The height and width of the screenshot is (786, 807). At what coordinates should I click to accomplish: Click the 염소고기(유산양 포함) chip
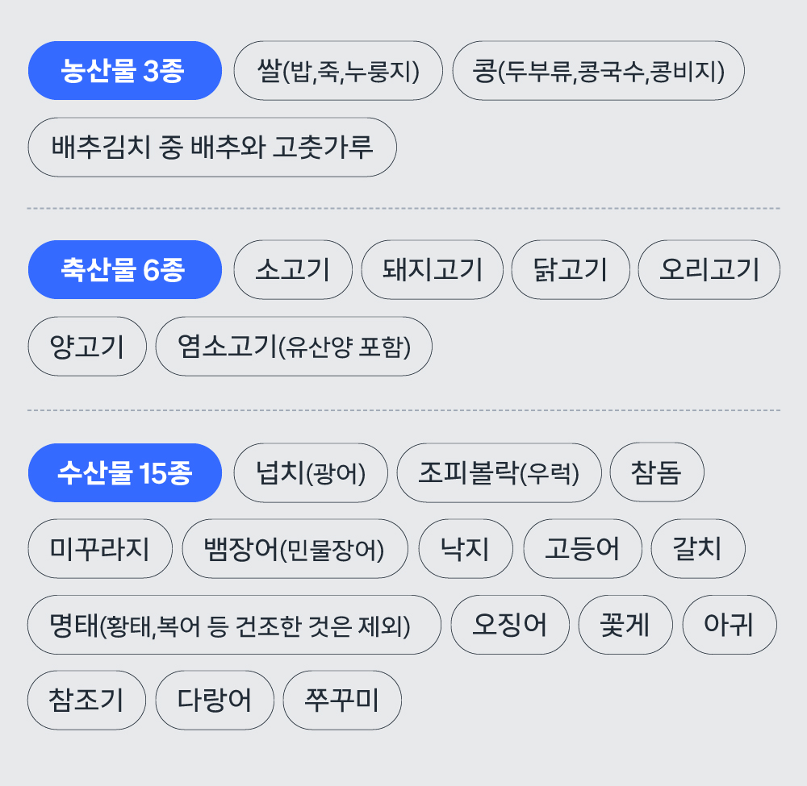[294, 346]
